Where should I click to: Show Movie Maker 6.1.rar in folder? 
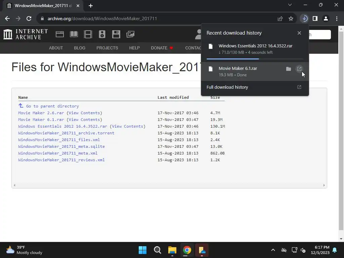(x=289, y=69)
